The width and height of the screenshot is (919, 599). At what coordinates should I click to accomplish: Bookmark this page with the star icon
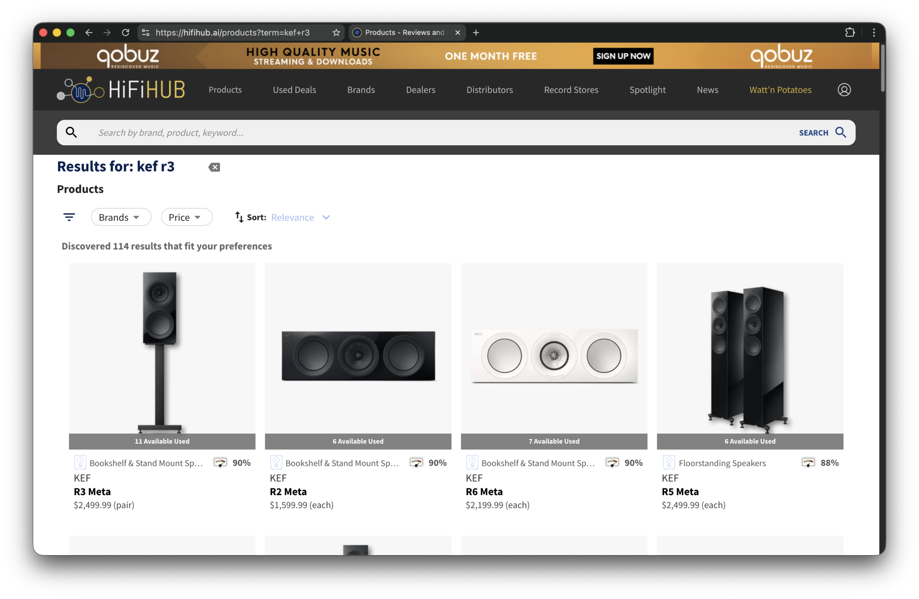(x=336, y=32)
